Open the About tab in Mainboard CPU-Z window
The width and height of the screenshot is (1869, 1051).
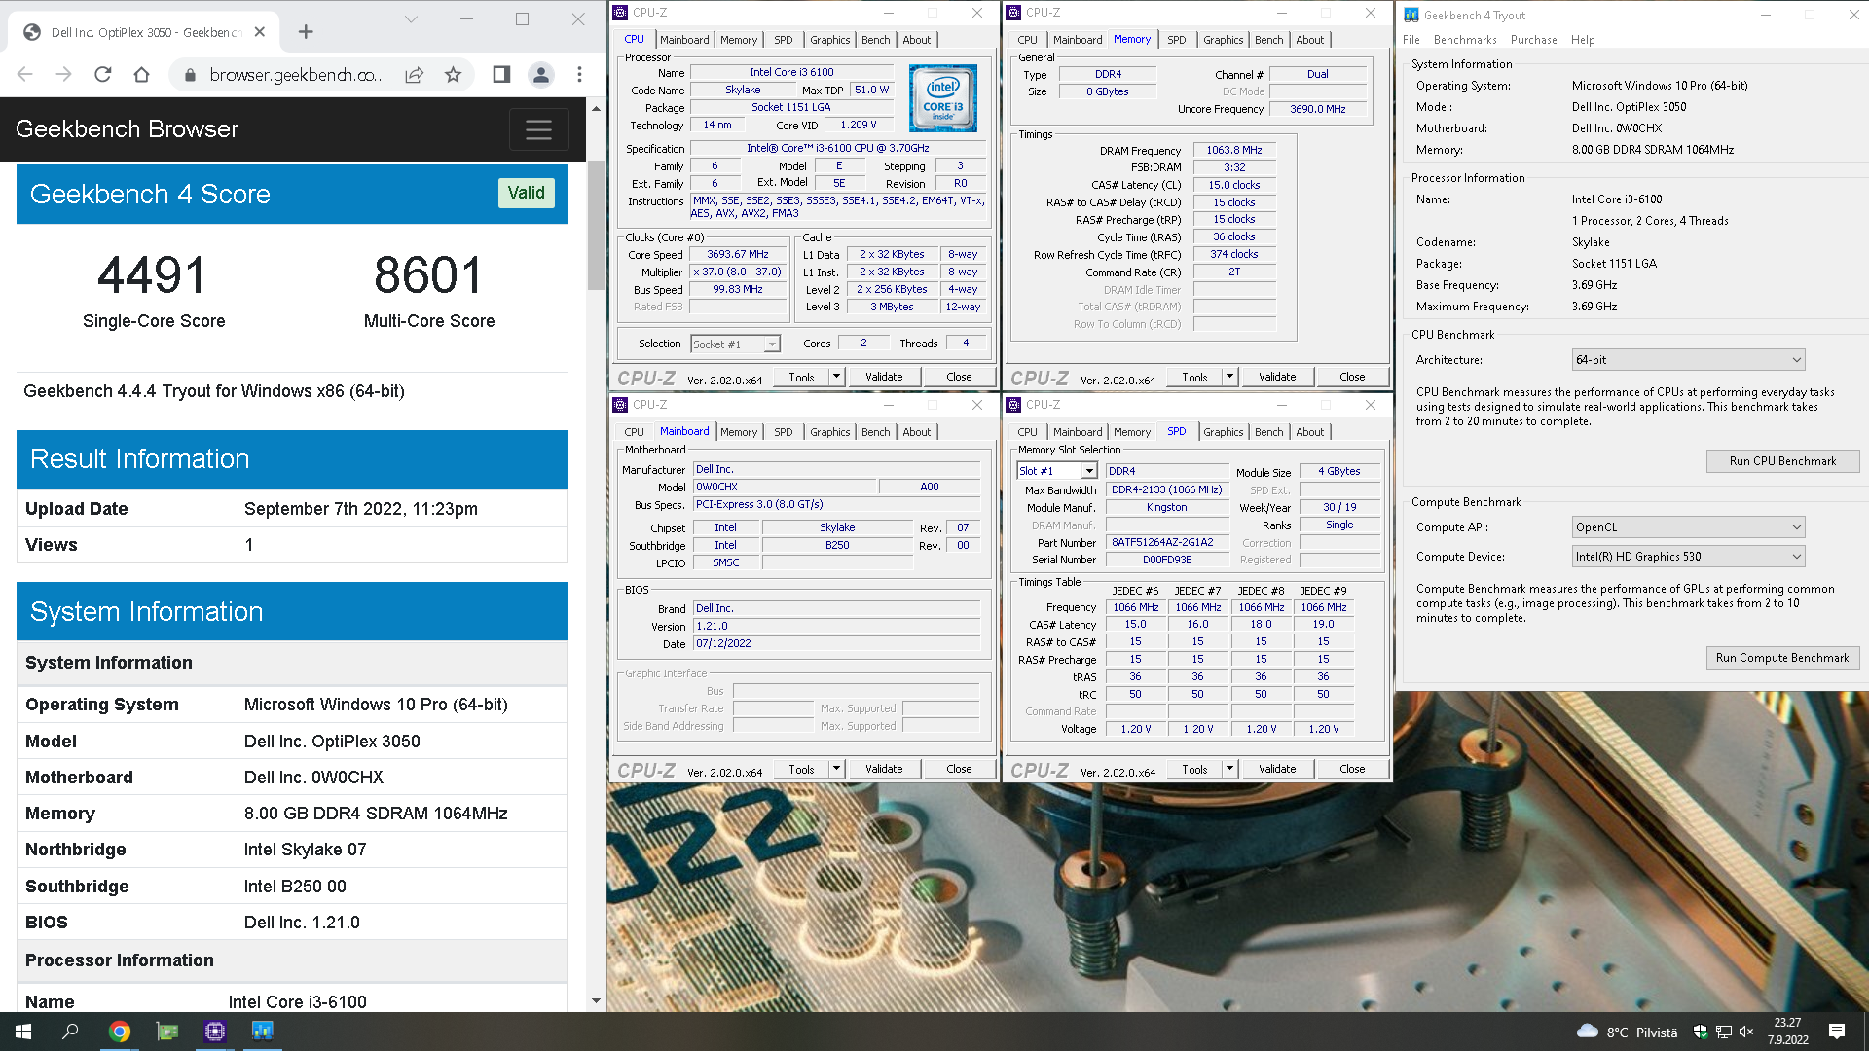click(x=916, y=432)
